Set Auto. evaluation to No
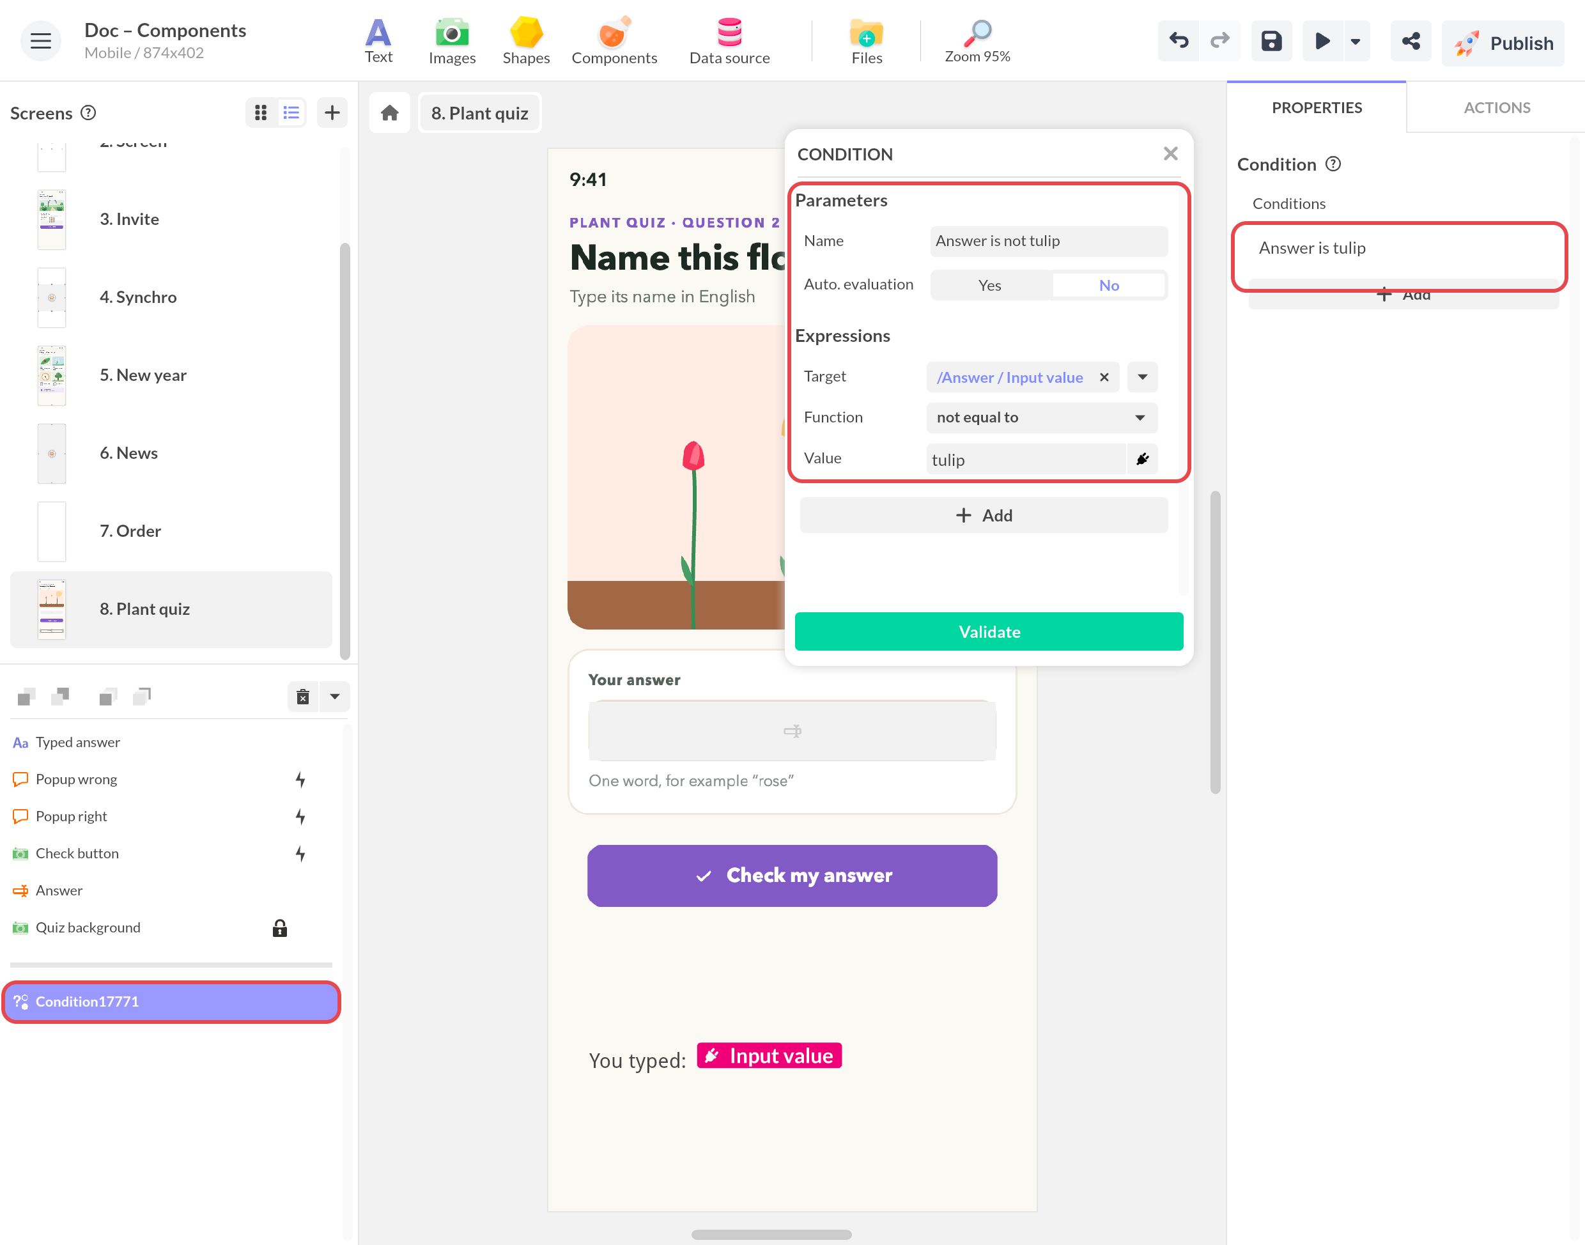The width and height of the screenshot is (1585, 1245). (x=1108, y=285)
